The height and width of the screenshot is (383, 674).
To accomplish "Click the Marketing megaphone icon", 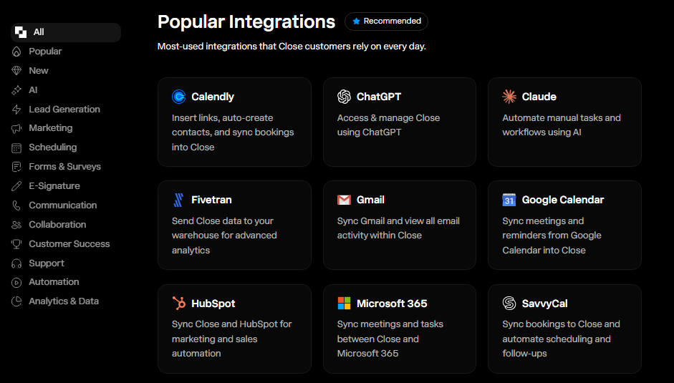I will [x=16, y=129].
